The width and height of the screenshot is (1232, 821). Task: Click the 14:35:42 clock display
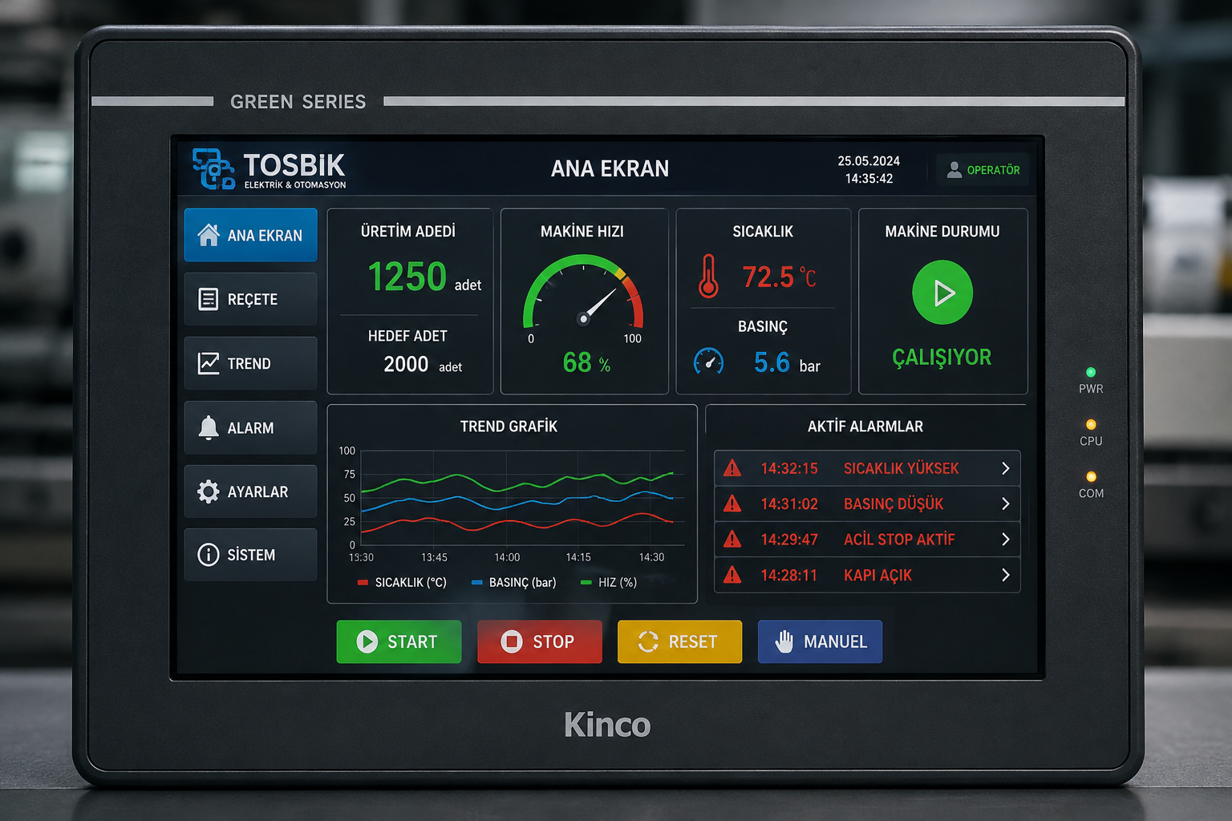click(869, 179)
